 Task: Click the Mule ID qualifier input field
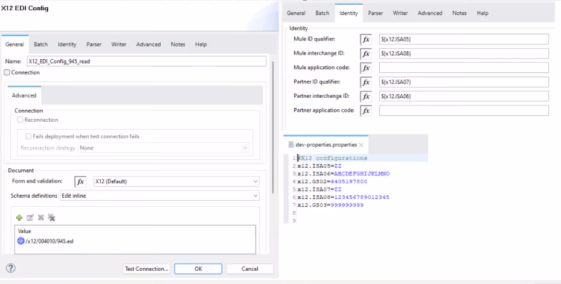[x=464, y=39]
